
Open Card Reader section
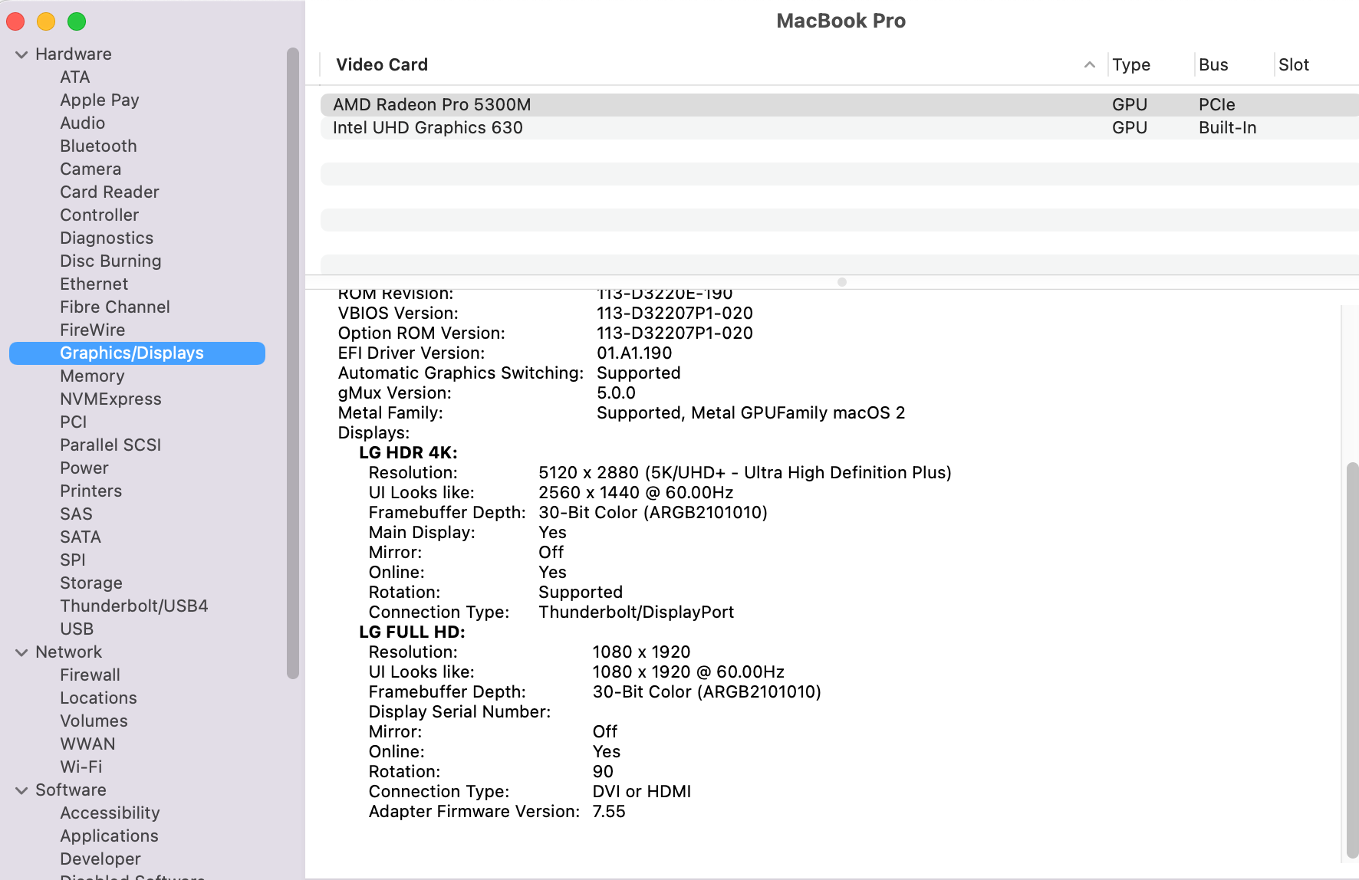point(110,192)
